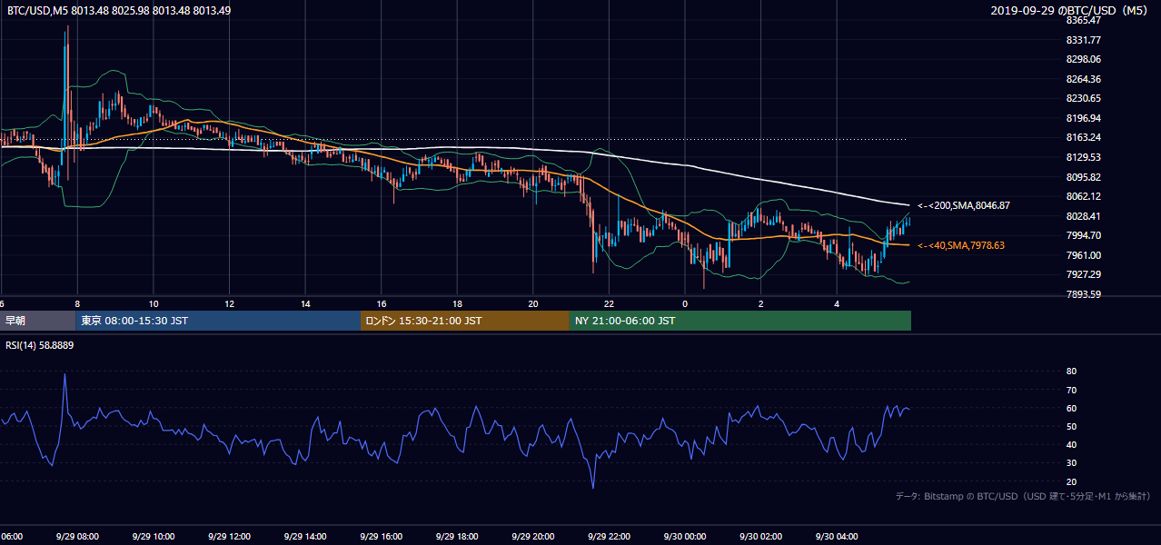Click hour marker 18 under price chart
The image size is (1161, 545).
point(457,303)
